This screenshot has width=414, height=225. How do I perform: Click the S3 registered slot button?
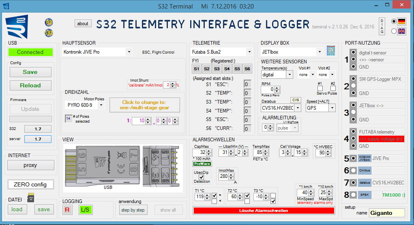point(217,69)
